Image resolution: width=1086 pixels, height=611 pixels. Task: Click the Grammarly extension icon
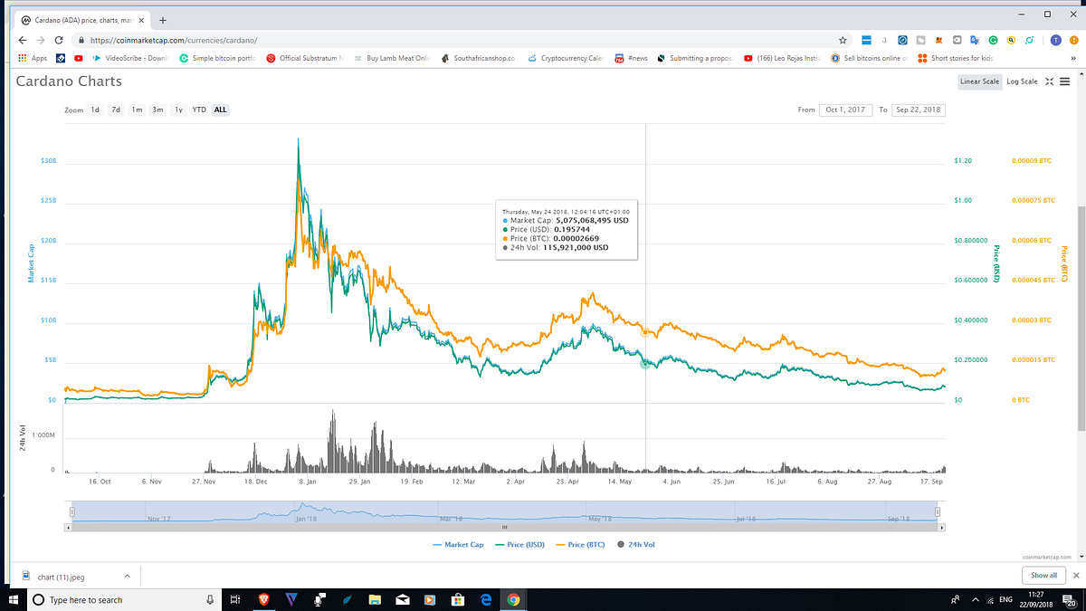(993, 40)
